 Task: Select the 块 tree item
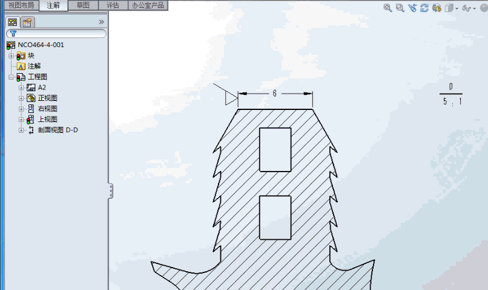click(31, 56)
